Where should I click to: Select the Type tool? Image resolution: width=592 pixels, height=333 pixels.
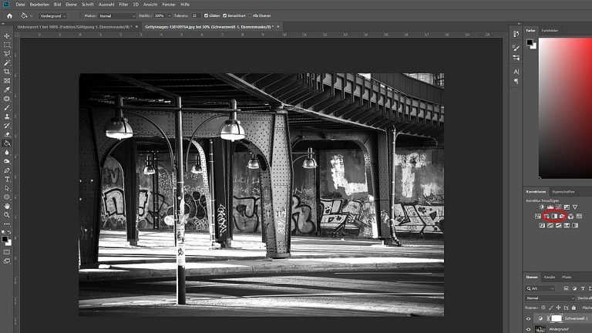point(7,179)
